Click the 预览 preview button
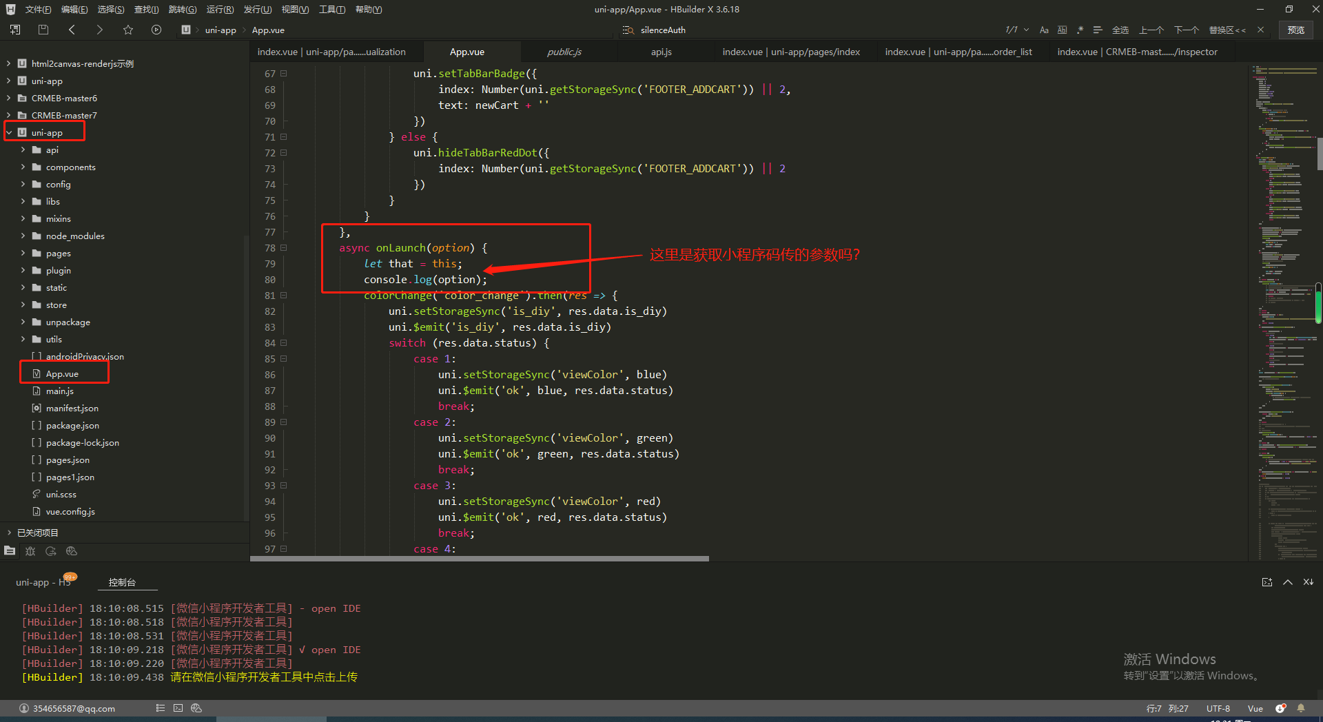Screen dimensions: 1323x722 (x=1296, y=30)
